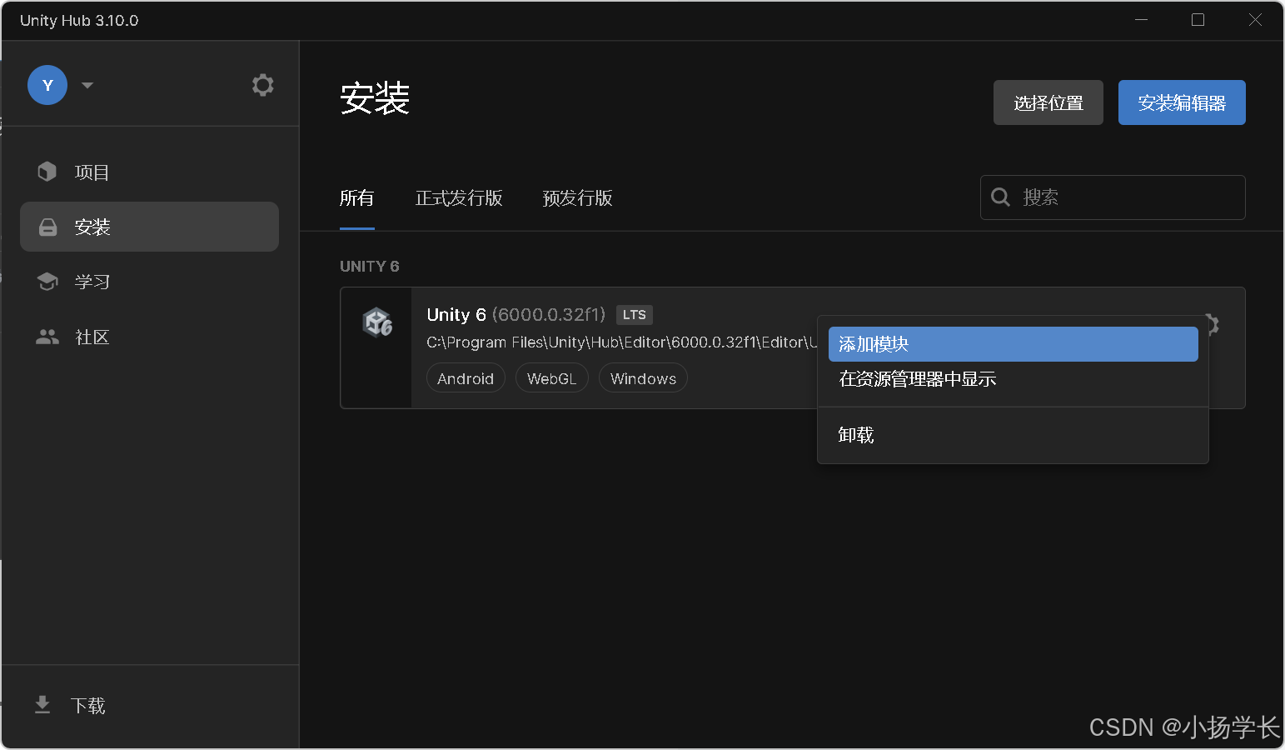Screen dimensions: 1285x750
Task: Click the UNITY 6 section heading
Action: point(370,267)
